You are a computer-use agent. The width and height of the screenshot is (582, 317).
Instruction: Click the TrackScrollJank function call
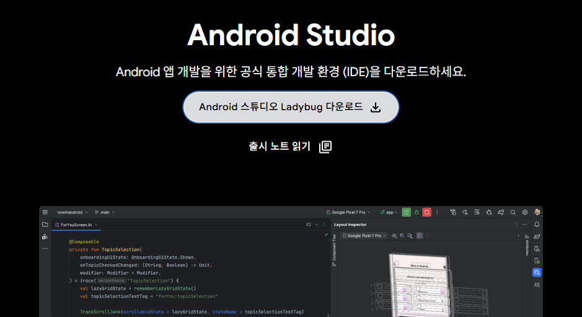click(x=100, y=312)
